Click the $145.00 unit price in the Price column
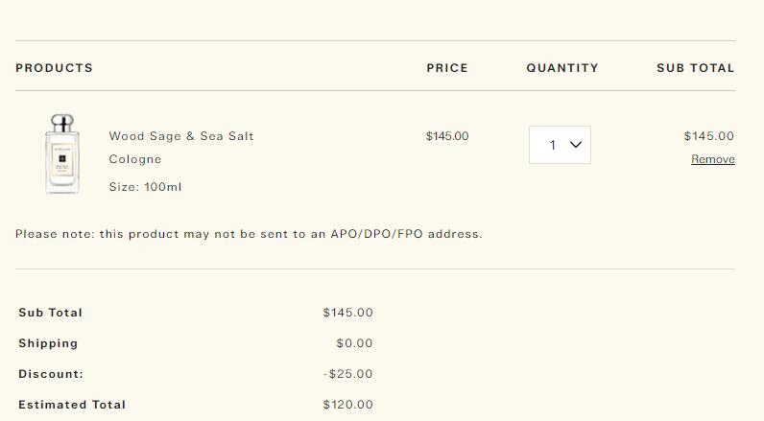Screen dimensions: 764x421 (447, 136)
